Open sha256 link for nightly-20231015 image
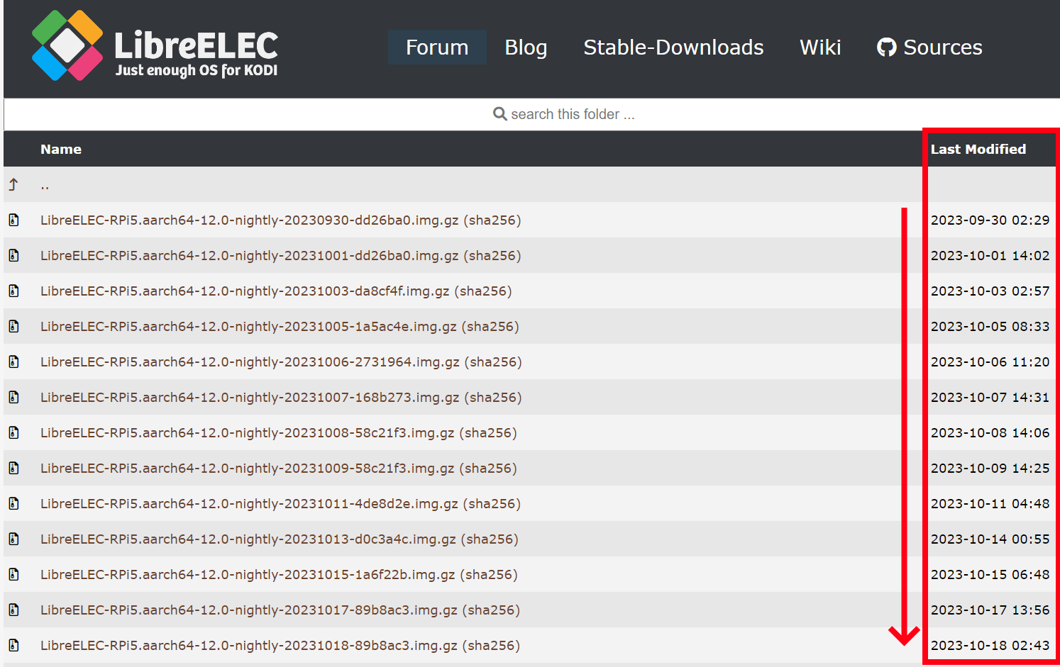This screenshot has width=1060, height=667. click(x=489, y=575)
